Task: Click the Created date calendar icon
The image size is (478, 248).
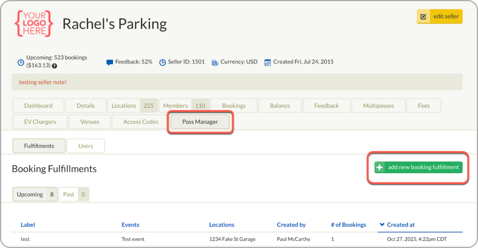Action: (267, 62)
